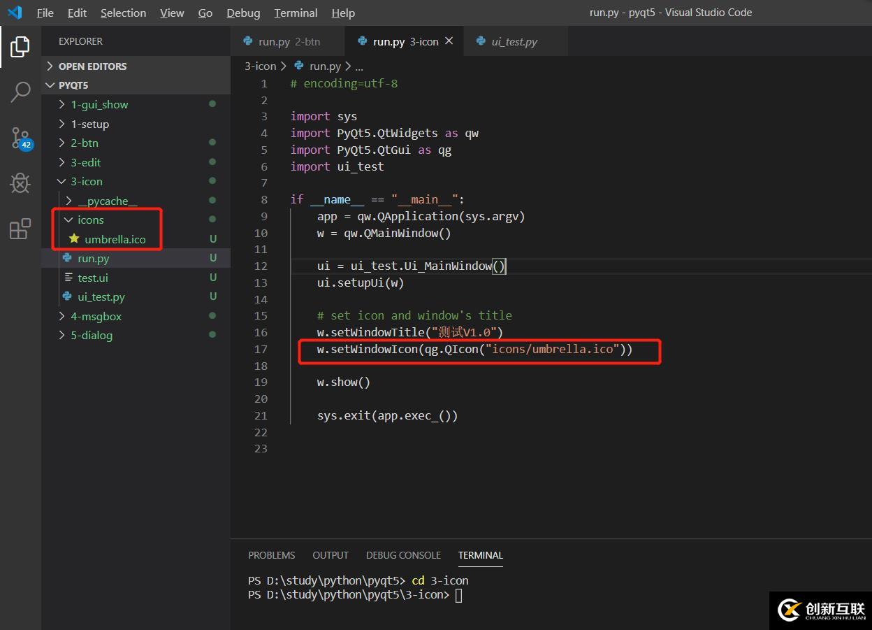The height and width of the screenshot is (630, 872).
Task: Click the "# encoding=utf-8" comment line
Action: [x=344, y=83]
